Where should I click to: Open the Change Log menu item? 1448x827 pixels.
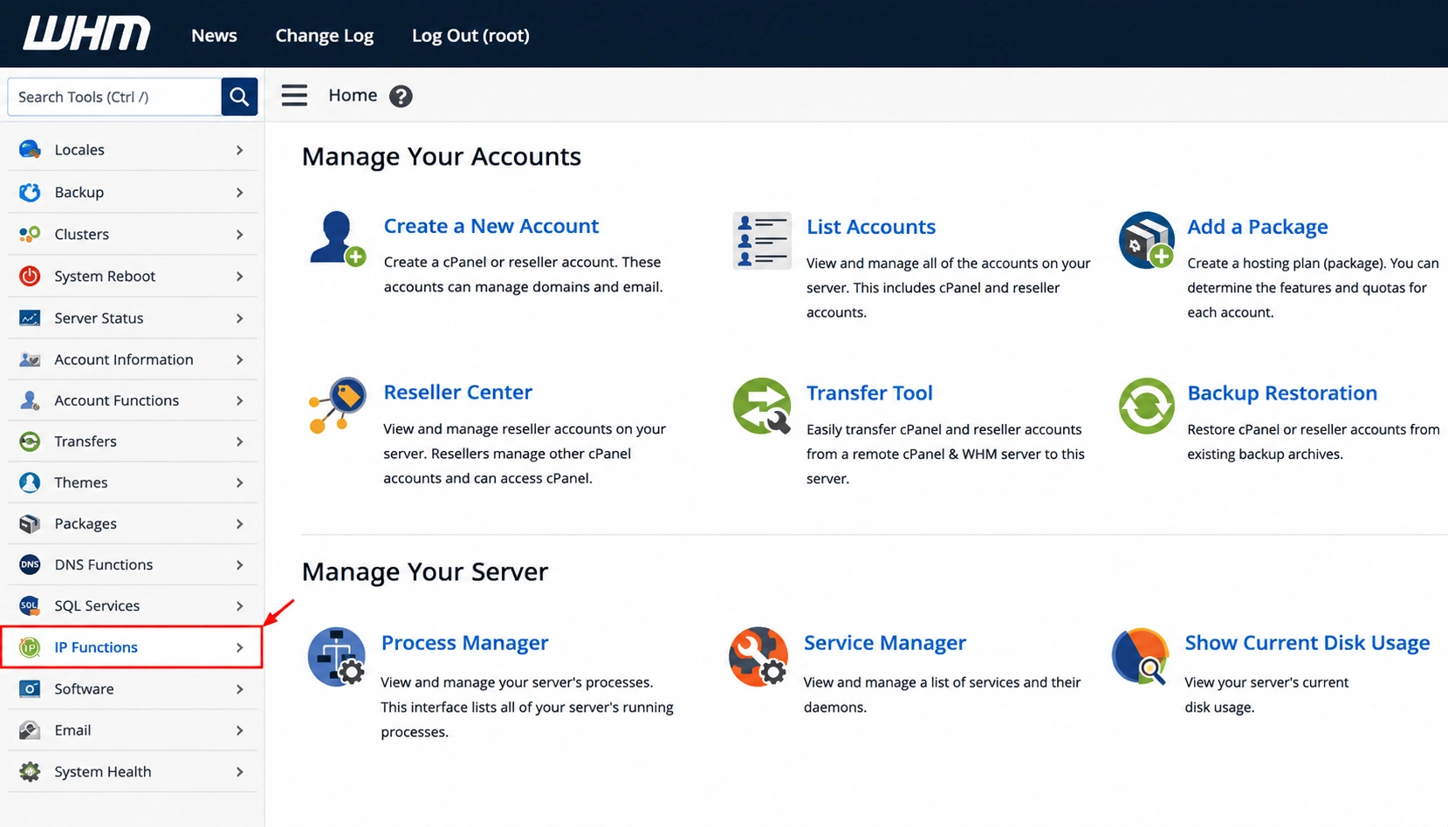pyautogui.click(x=325, y=35)
